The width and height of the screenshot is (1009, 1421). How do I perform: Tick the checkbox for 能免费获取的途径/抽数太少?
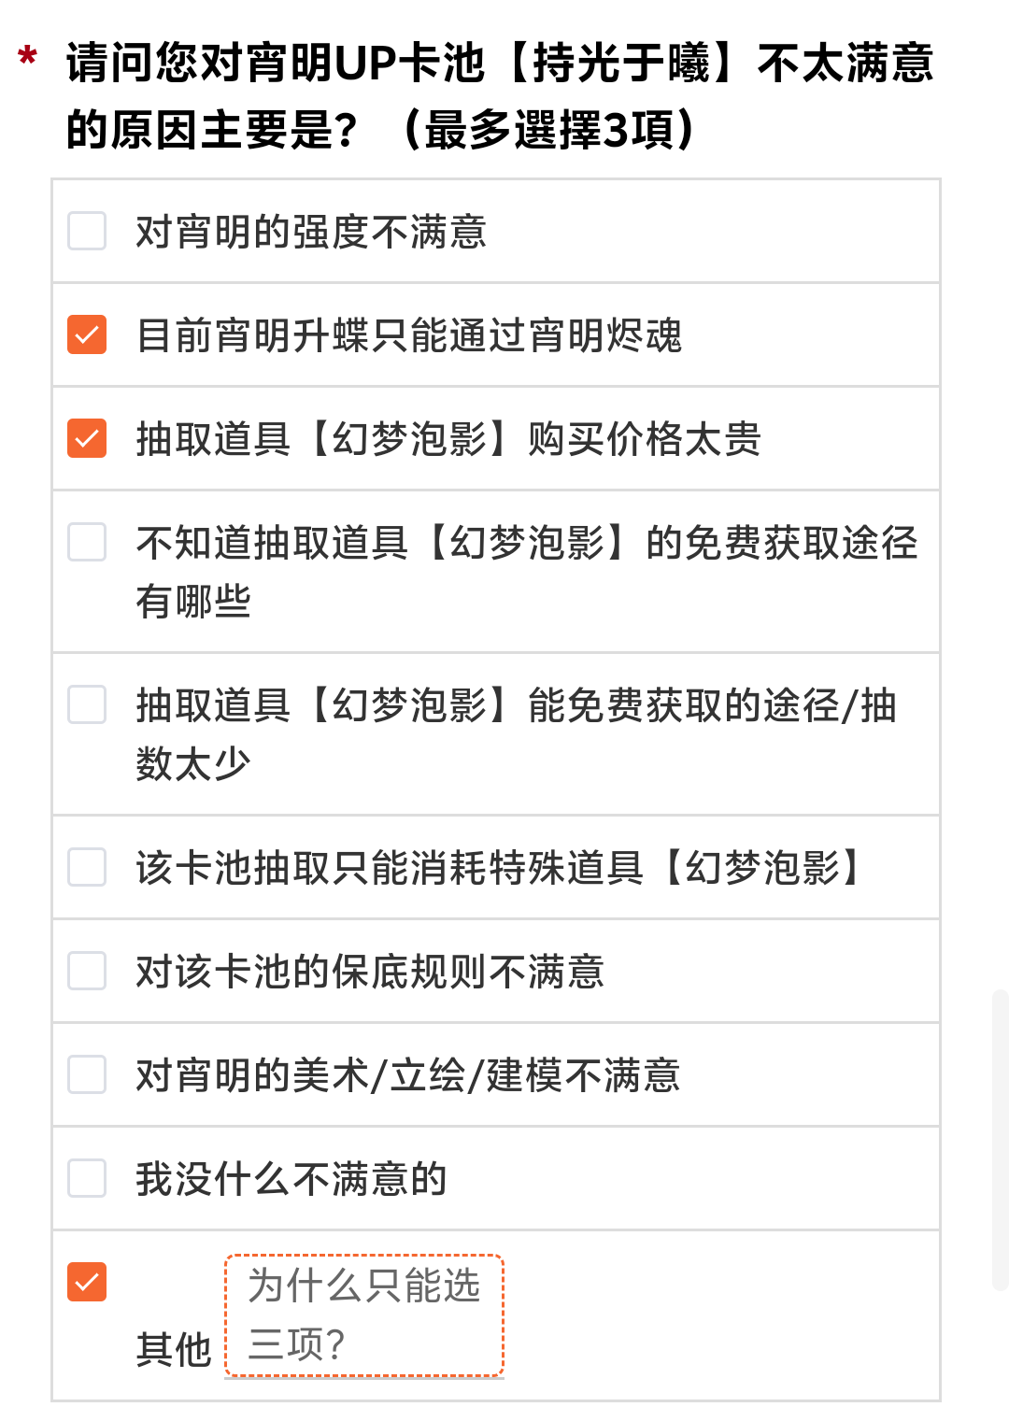coord(87,704)
